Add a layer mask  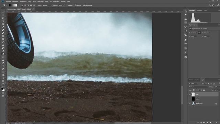204,123
